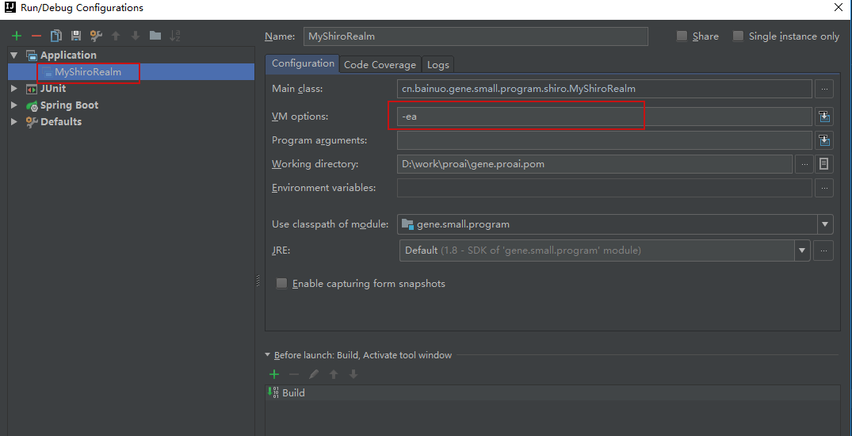Viewport: 852px width, 436px height.
Task: Add a Before launch task
Action: 274,374
